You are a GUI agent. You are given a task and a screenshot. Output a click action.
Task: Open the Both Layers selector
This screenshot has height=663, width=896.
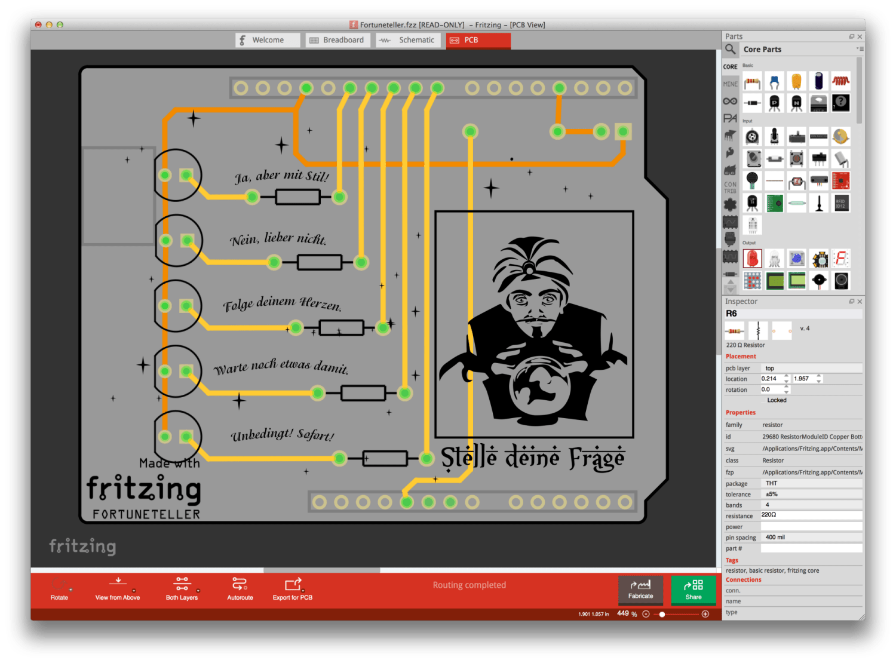click(182, 588)
